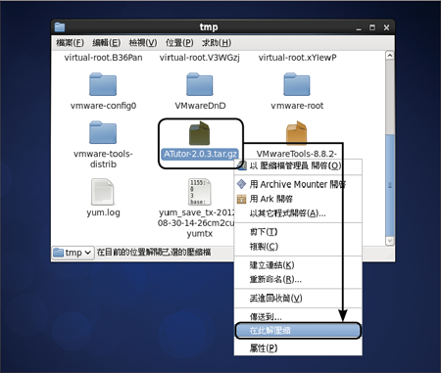Click the scrollbar down arrow

click(389, 241)
